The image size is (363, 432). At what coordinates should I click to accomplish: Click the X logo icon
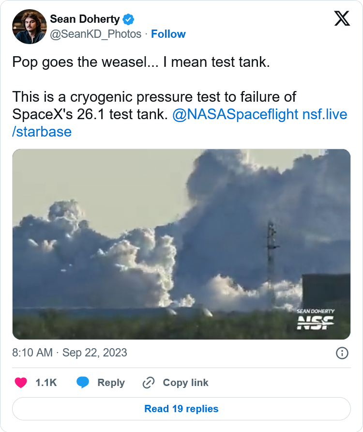(x=342, y=19)
